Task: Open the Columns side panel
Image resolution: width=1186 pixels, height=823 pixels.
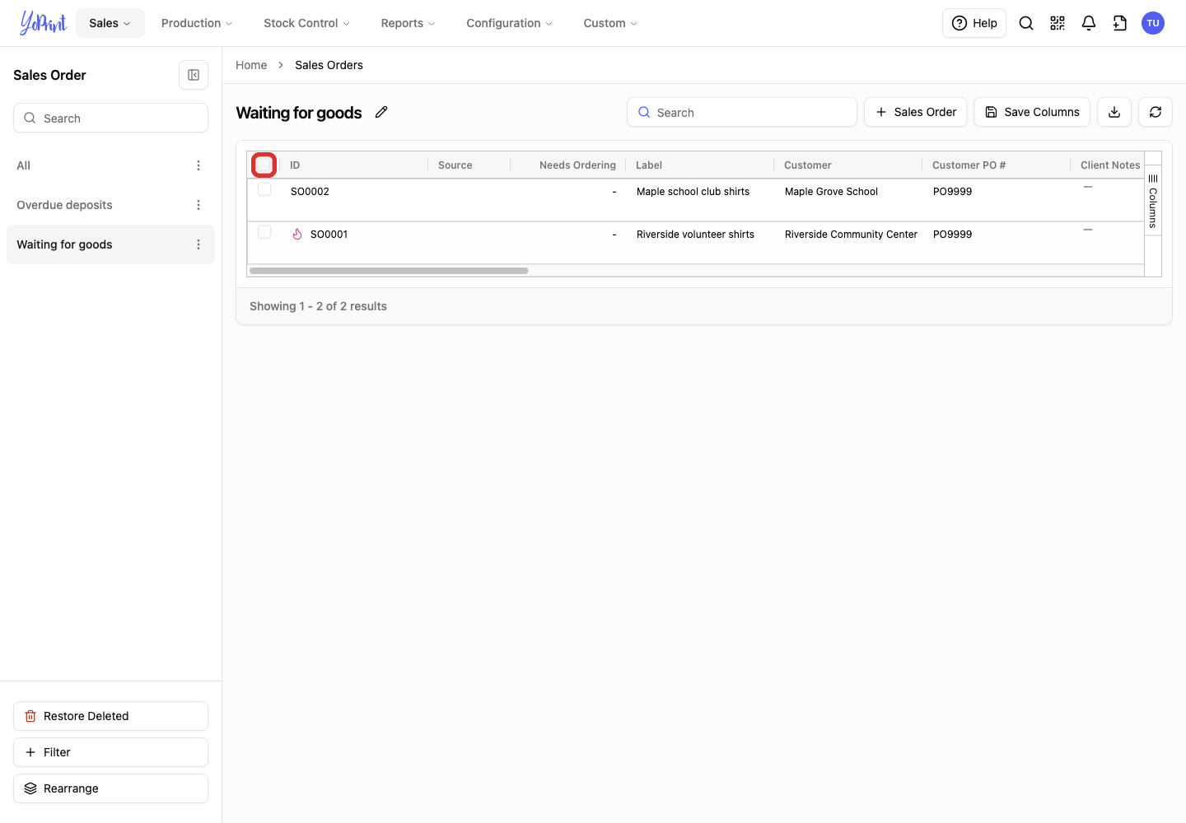Action: click(x=1153, y=202)
